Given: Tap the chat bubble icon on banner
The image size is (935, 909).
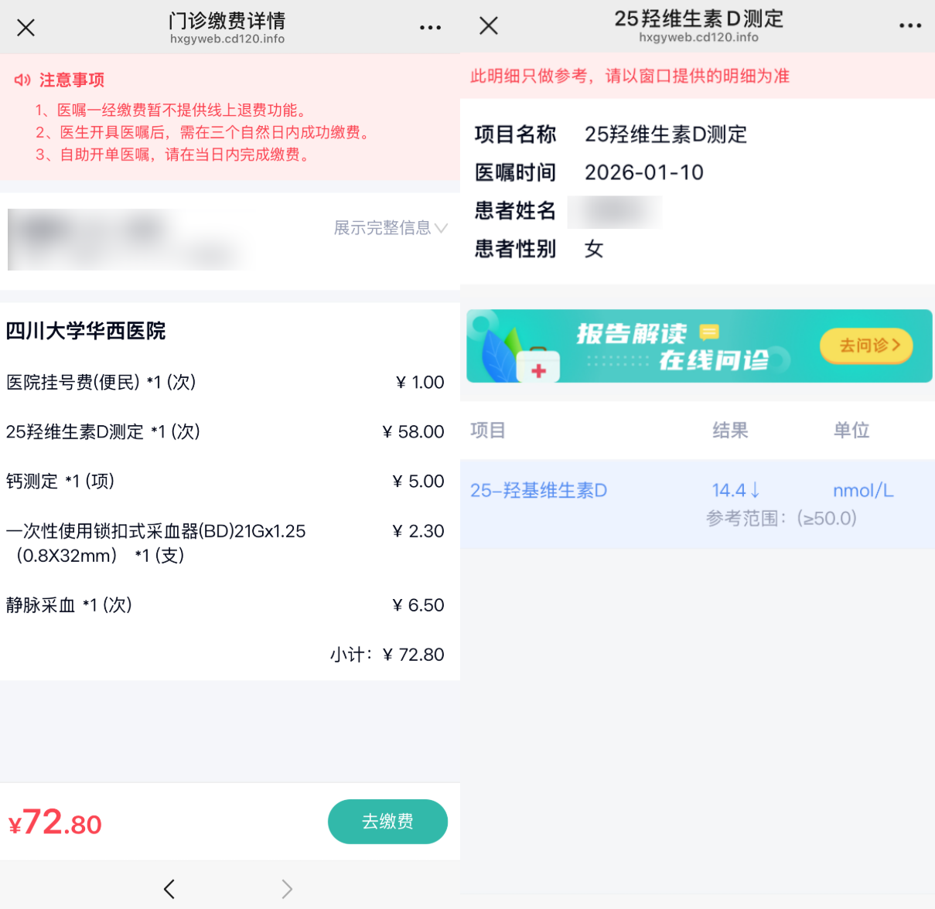Looking at the screenshot, I should pos(708,332).
